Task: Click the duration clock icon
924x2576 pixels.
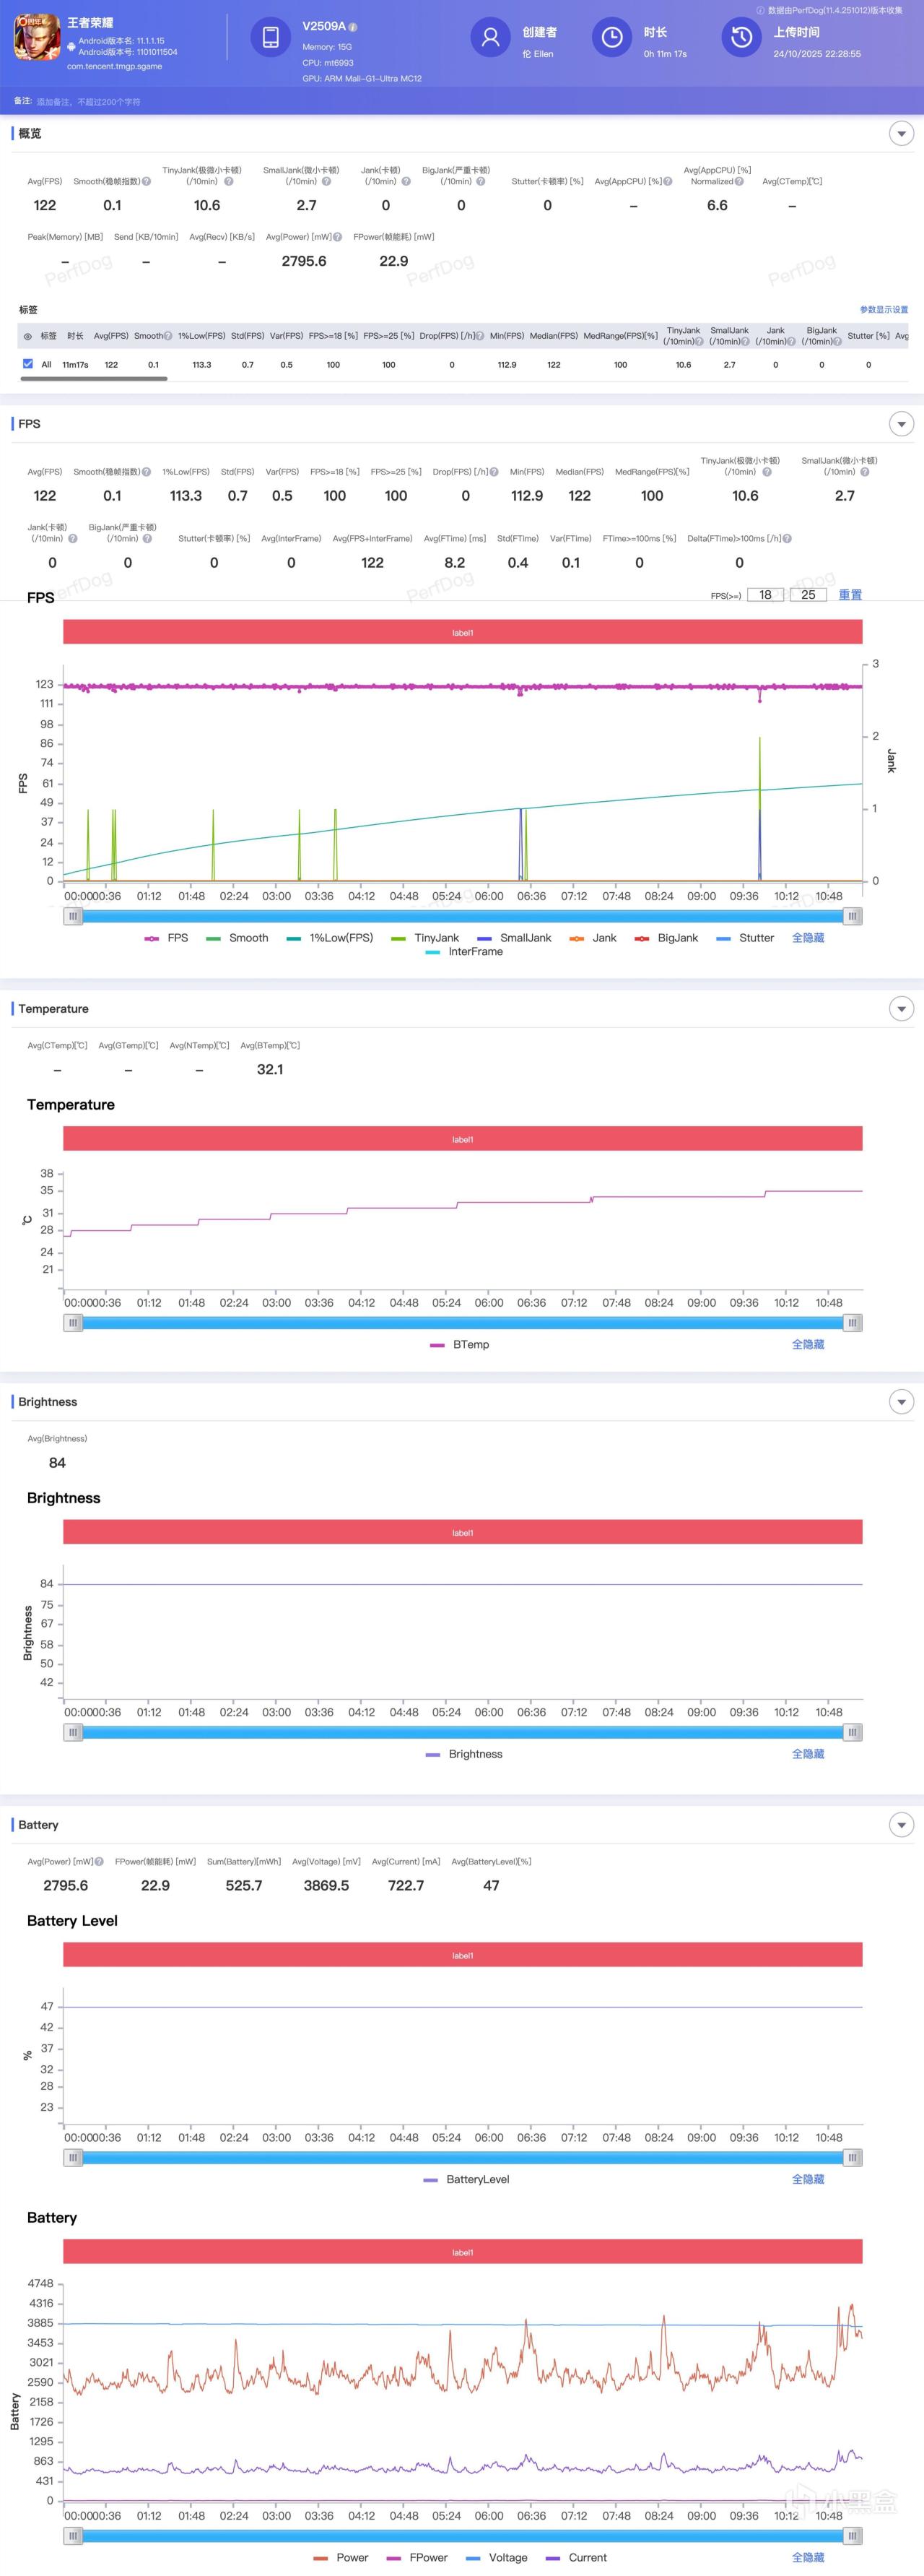Action: coord(611,38)
